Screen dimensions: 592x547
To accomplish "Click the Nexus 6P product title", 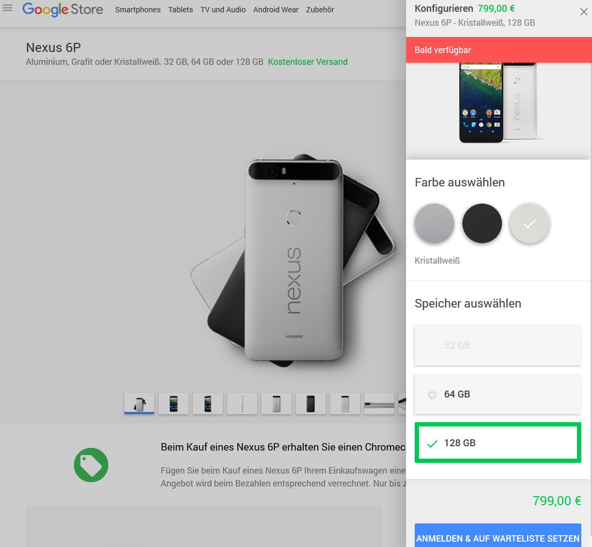I will (x=53, y=48).
